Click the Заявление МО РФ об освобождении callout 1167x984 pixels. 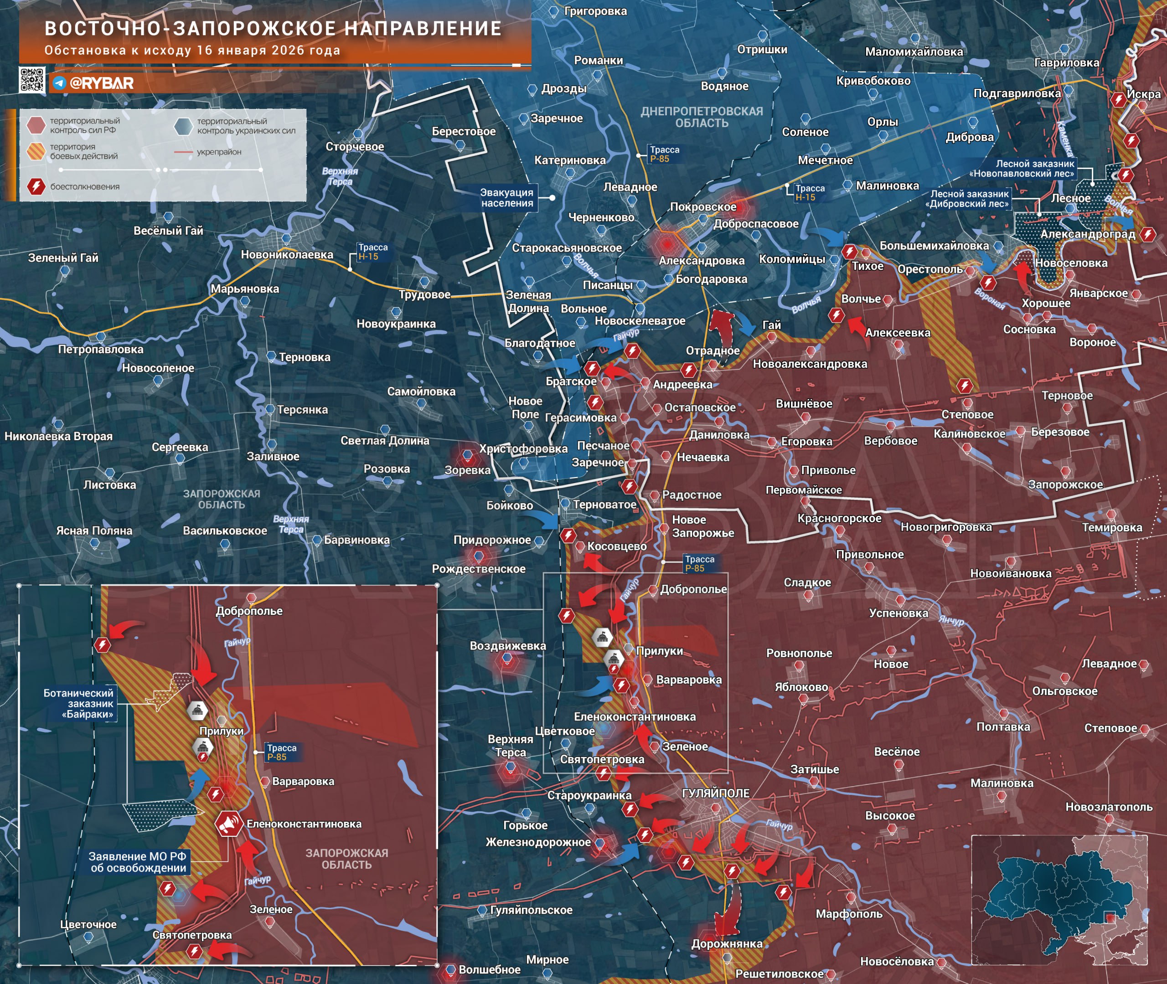point(138,862)
